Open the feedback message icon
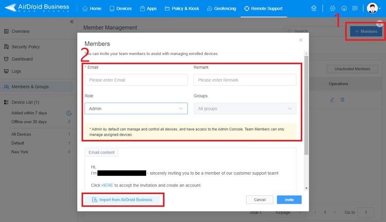 pyautogui.click(x=355, y=9)
